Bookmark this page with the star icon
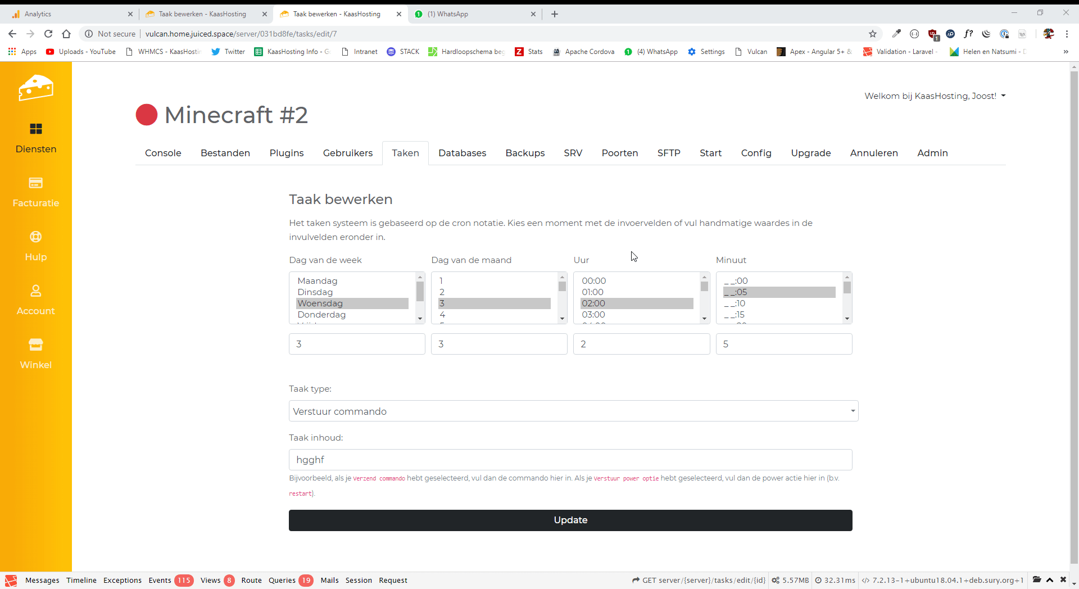This screenshot has width=1079, height=589. click(x=873, y=34)
